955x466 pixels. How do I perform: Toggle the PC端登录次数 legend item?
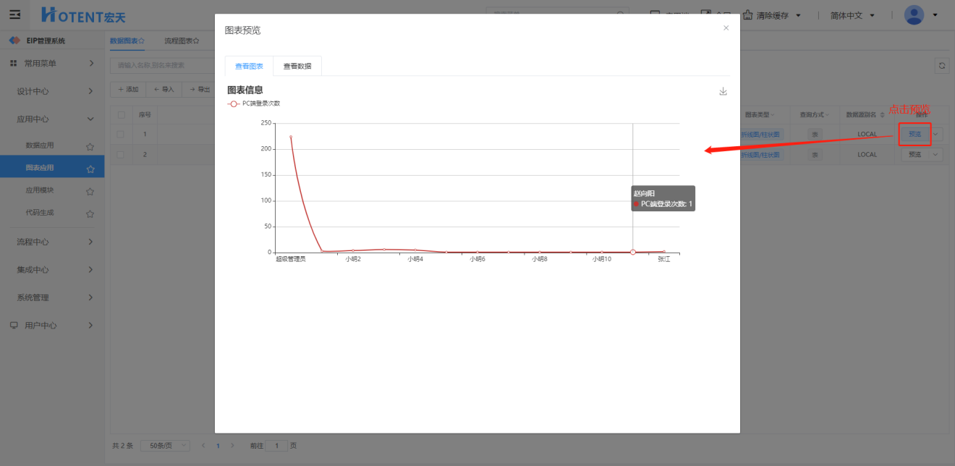click(x=254, y=103)
